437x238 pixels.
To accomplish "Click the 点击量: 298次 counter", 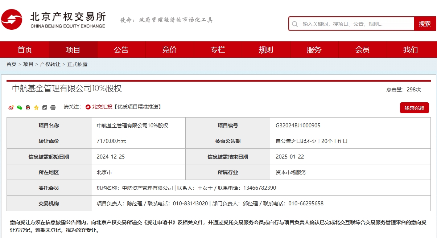I will tap(403, 90).
